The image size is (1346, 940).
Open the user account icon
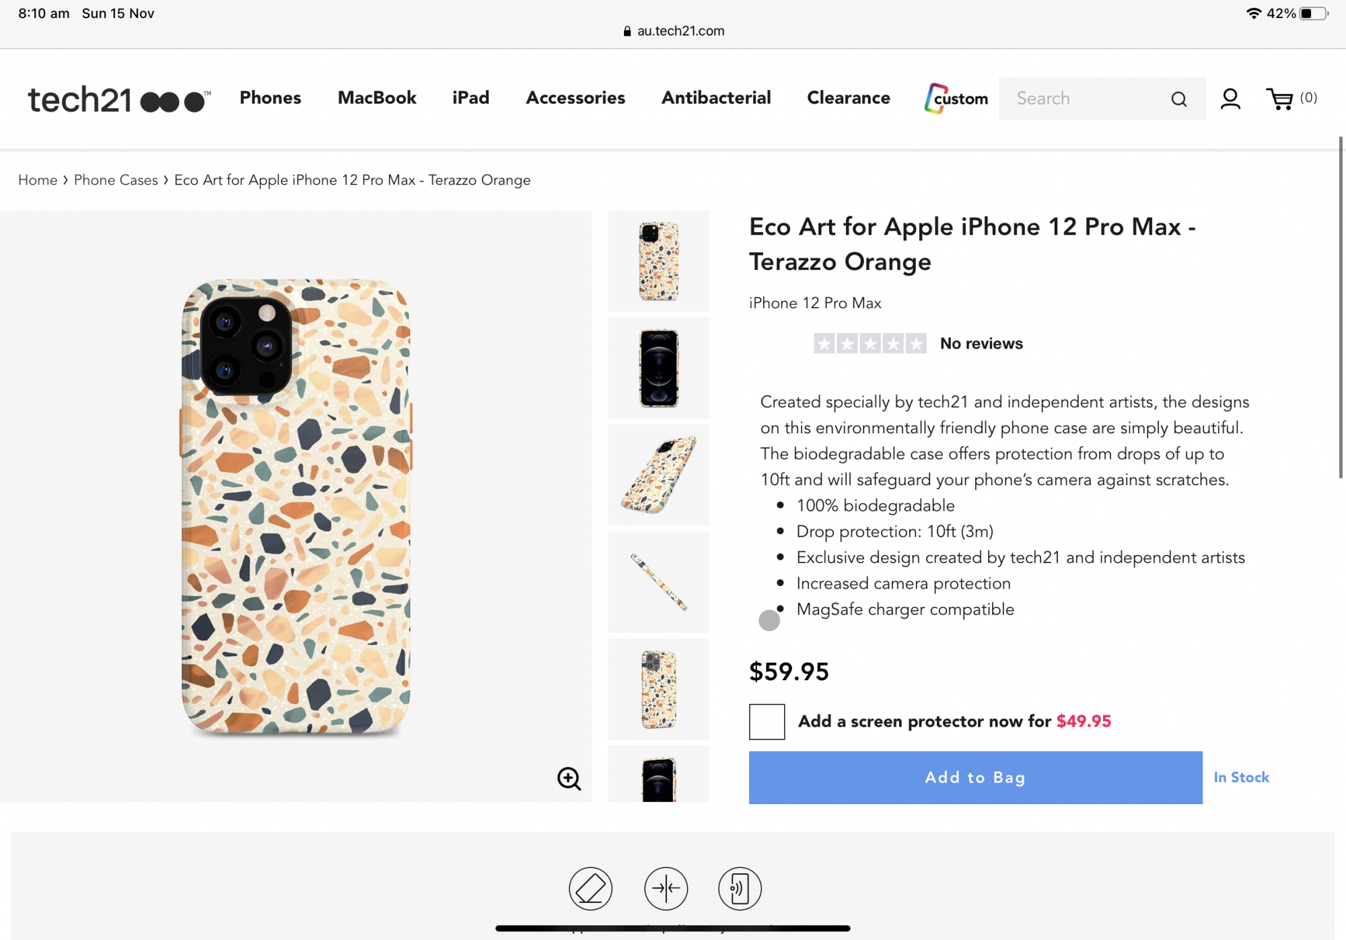(1230, 99)
